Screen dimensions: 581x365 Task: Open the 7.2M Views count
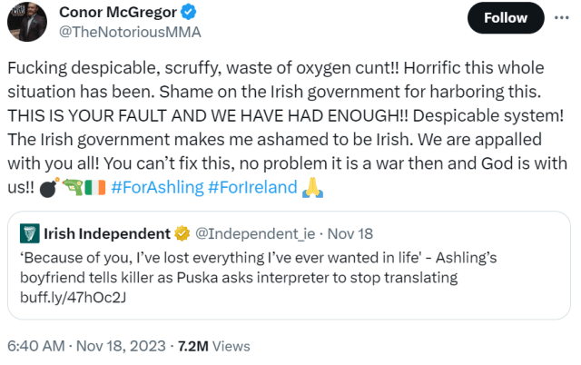click(x=214, y=346)
